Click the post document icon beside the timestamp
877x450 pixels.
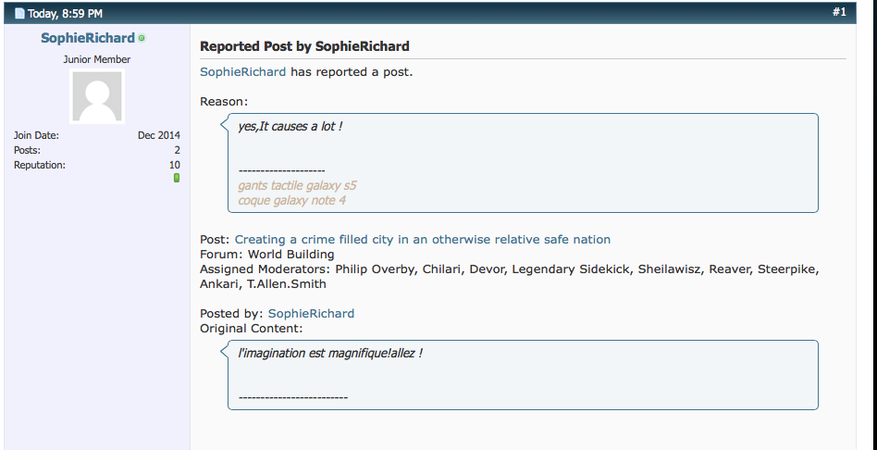pyautogui.click(x=19, y=13)
